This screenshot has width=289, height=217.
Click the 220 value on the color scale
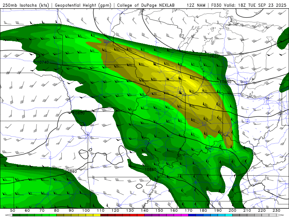pos(262,210)
